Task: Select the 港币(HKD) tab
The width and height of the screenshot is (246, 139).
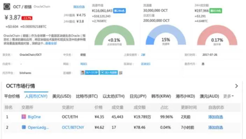Action: click(185, 96)
